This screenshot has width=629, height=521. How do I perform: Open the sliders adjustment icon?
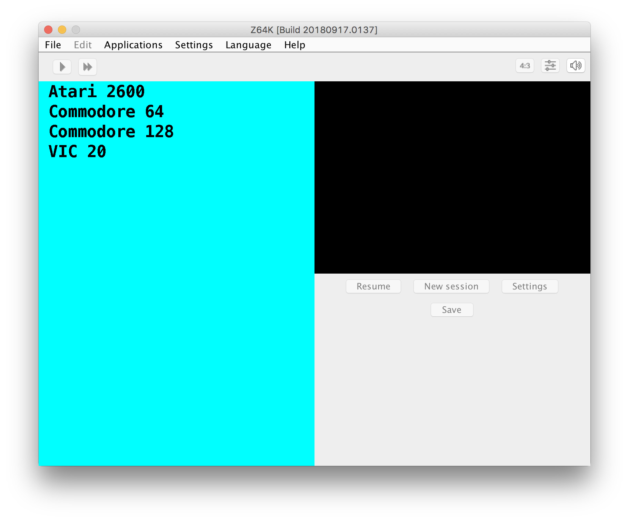[550, 66]
